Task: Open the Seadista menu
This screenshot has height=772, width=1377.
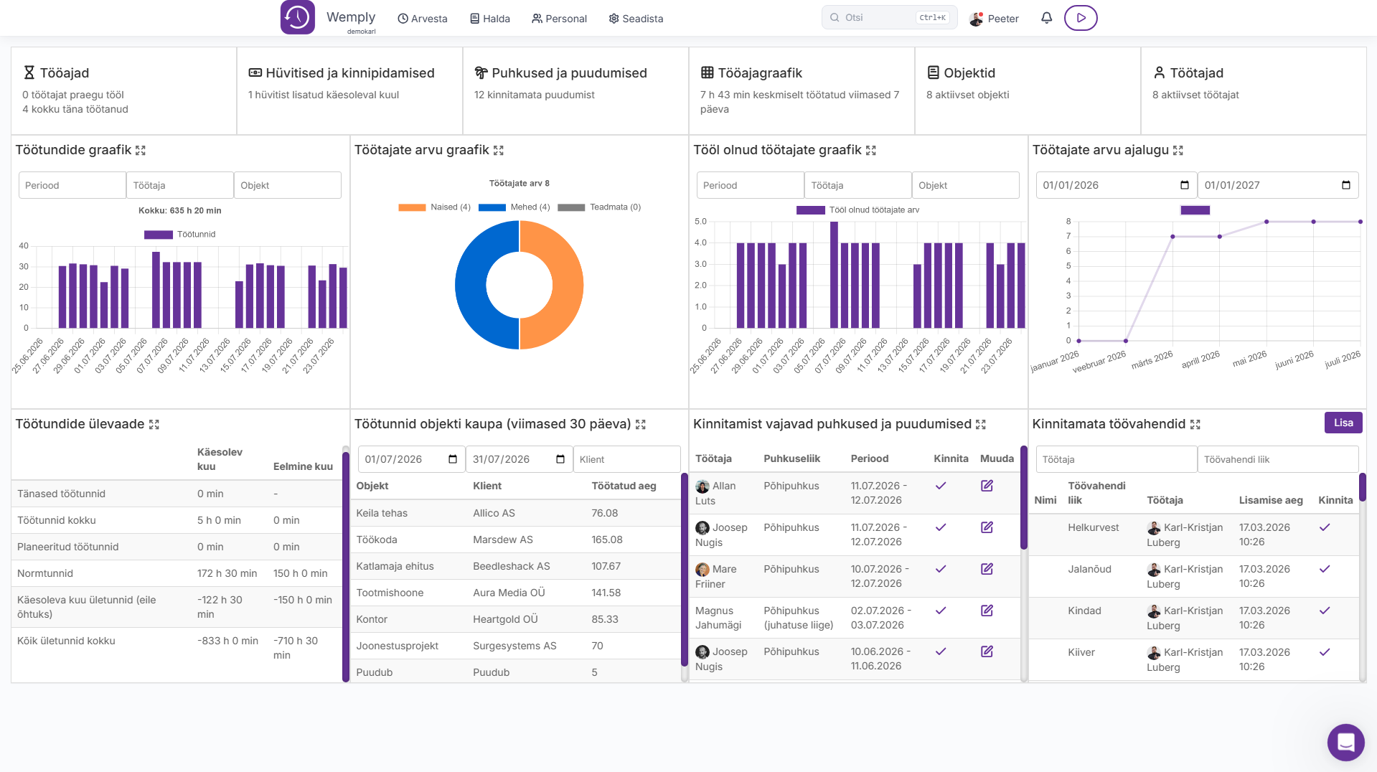Action: (636, 19)
